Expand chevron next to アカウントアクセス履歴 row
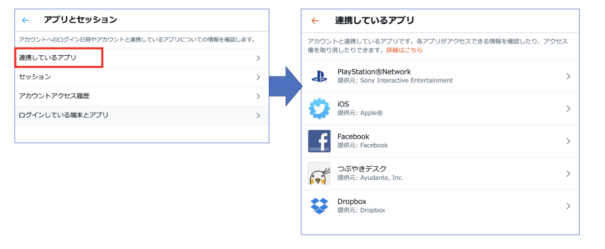The width and height of the screenshot is (605, 249). click(258, 96)
